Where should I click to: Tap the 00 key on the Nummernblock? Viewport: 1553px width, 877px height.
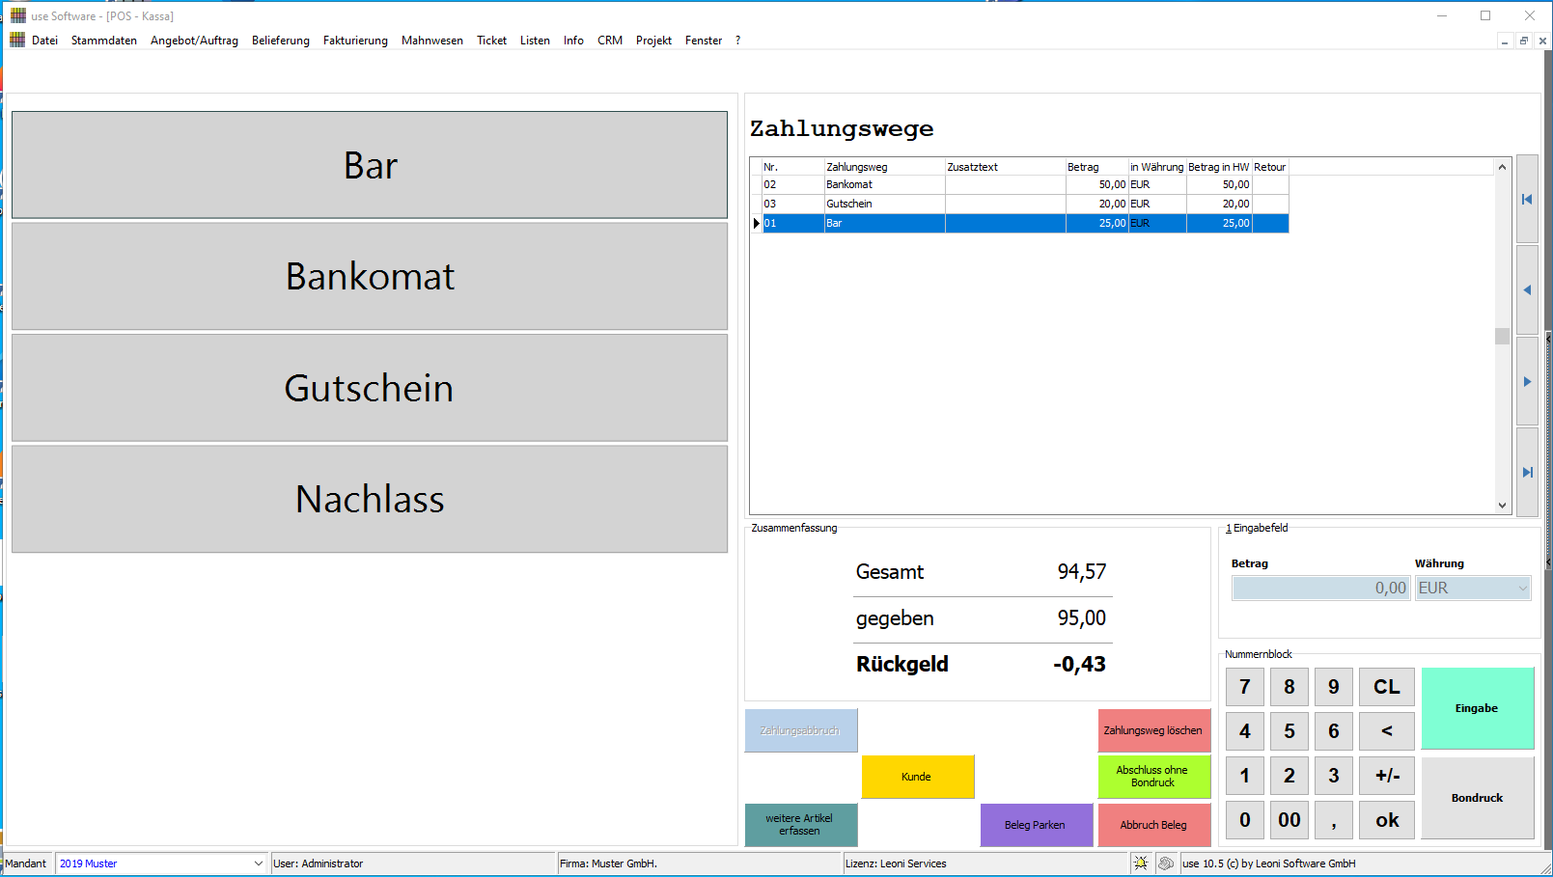pyautogui.click(x=1290, y=820)
